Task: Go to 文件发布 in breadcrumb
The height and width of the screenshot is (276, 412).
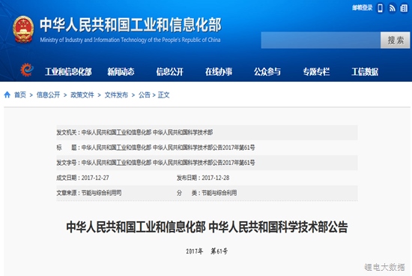Action: tap(116, 94)
